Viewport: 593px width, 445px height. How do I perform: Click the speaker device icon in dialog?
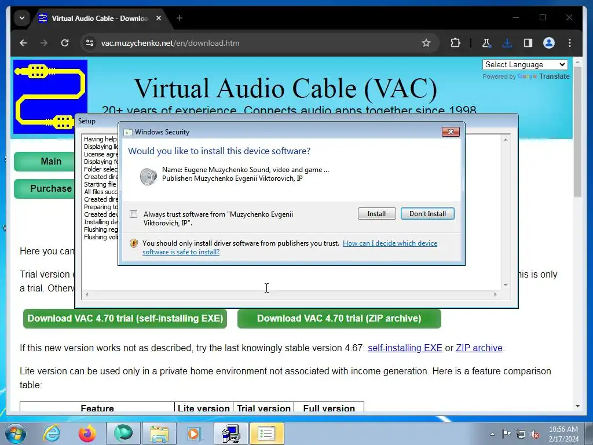coord(148,176)
